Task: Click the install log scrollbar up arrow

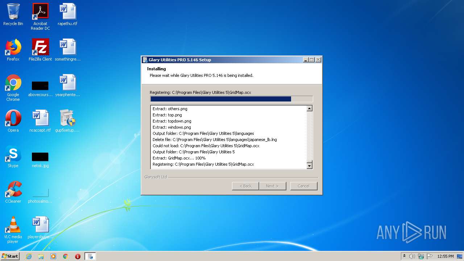Action: click(309, 108)
